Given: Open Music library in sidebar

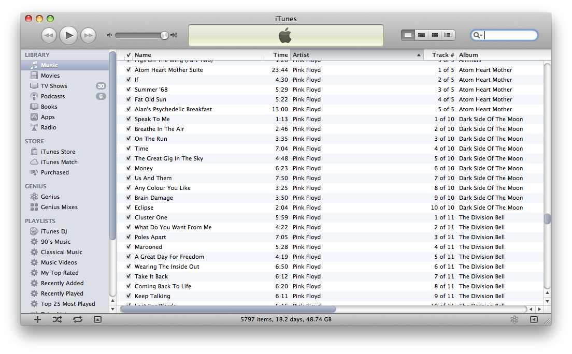Looking at the screenshot, I should [x=65, y=65].
